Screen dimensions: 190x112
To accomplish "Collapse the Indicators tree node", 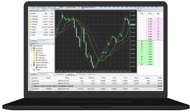I will 31,51.
